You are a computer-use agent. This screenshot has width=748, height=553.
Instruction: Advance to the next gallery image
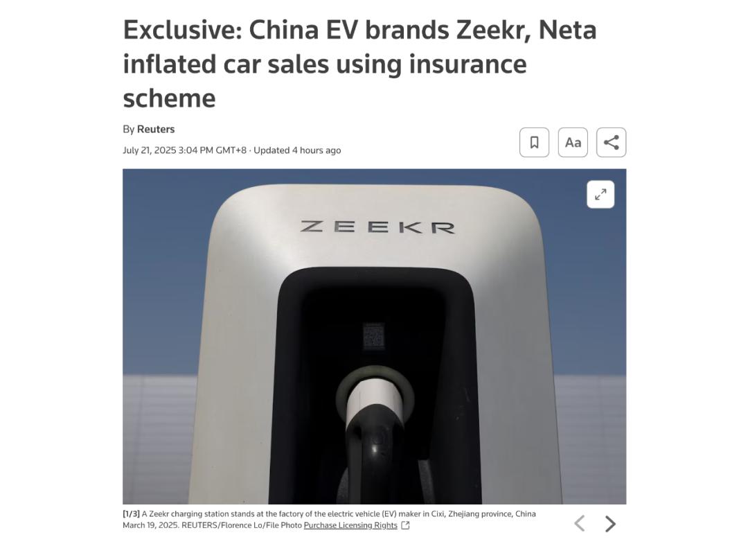pos(610,523)
